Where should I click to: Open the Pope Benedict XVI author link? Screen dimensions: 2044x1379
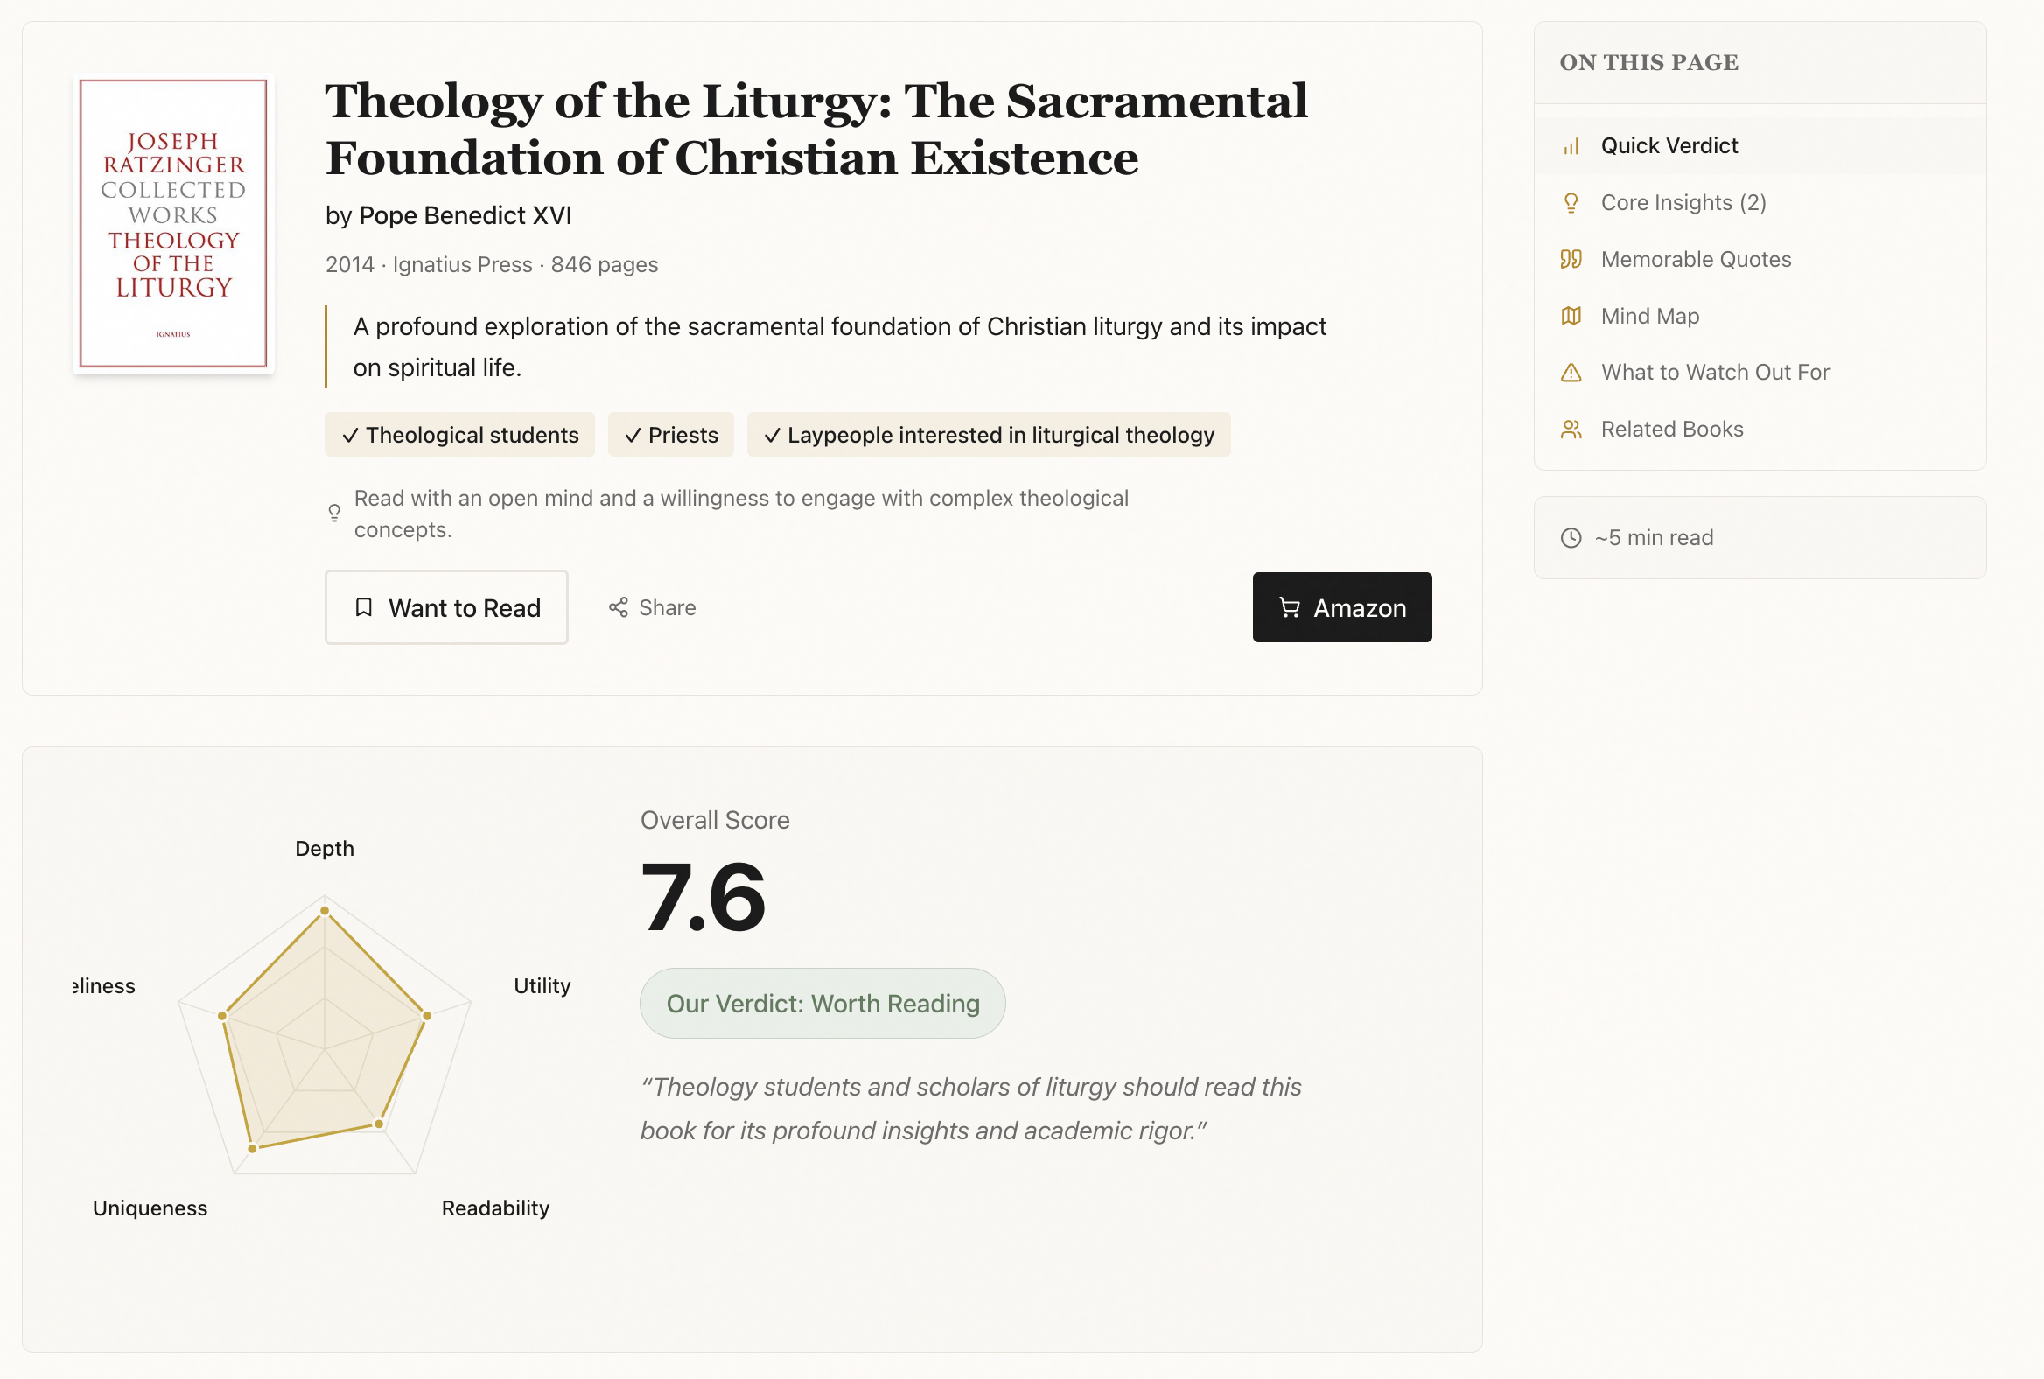point(465,215)
